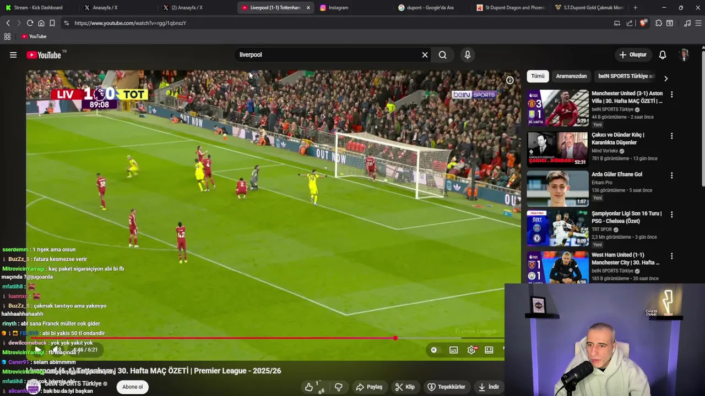Open apps grid in bookmarks bar
This screenshot has width=705, height=396.
[x=7, y=36]
